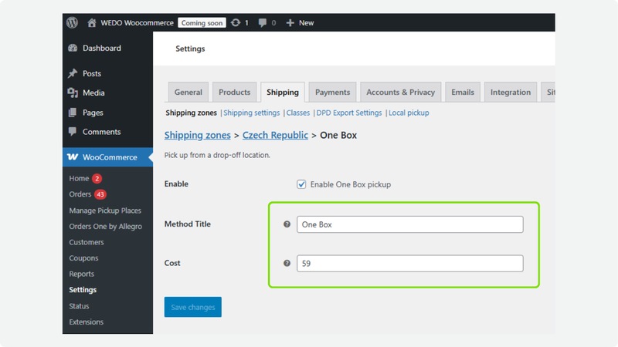618x347 pixels.
Task: Click the home icon beside WEDO Woocommerce
Action: 92,22
